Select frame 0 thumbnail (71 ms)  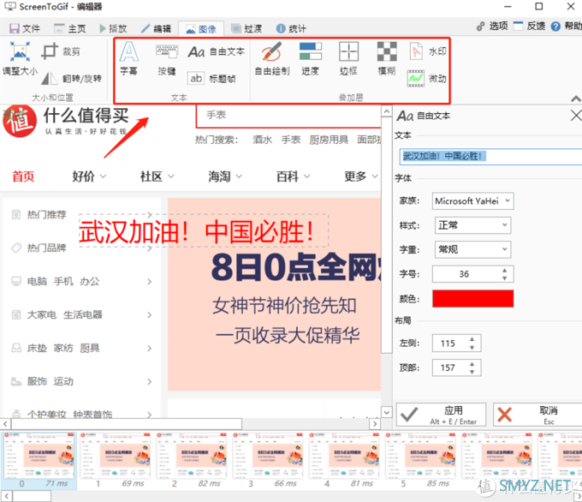point(39,460)
